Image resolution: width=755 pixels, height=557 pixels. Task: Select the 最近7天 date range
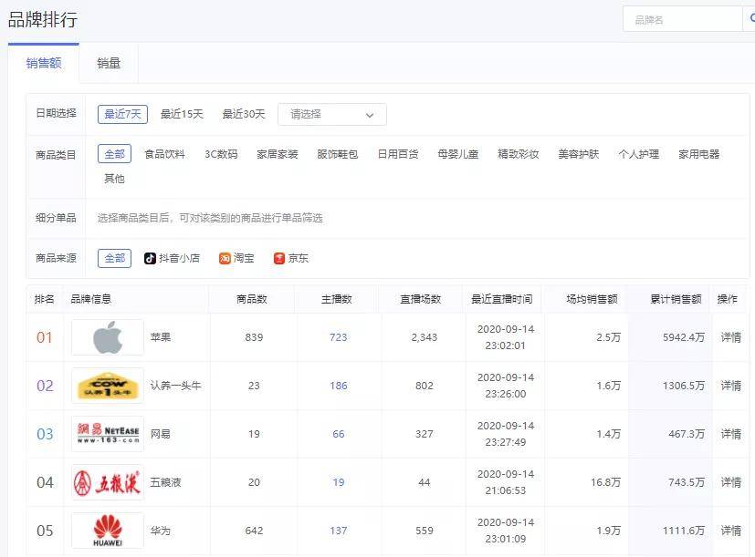tap(122, 114)
